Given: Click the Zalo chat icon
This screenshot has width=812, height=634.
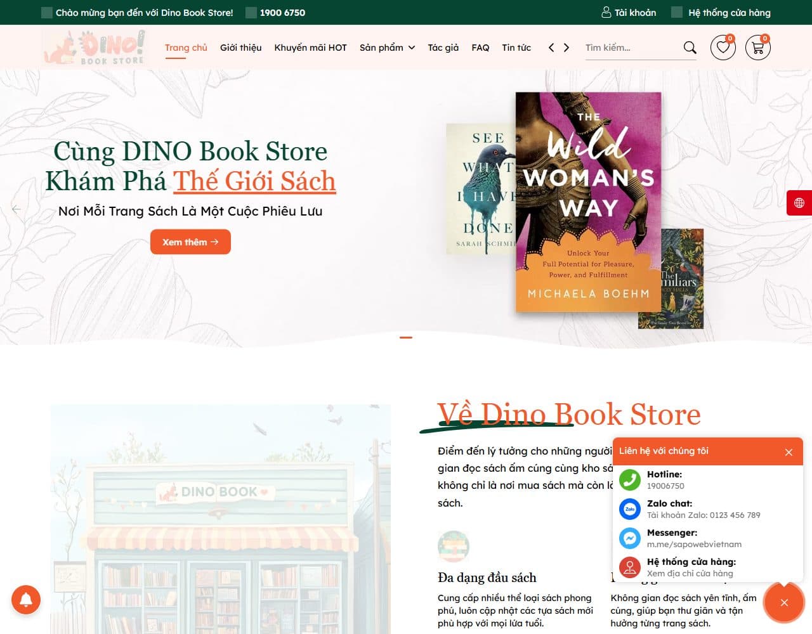Looking at the screenshot, I should 630,509.
